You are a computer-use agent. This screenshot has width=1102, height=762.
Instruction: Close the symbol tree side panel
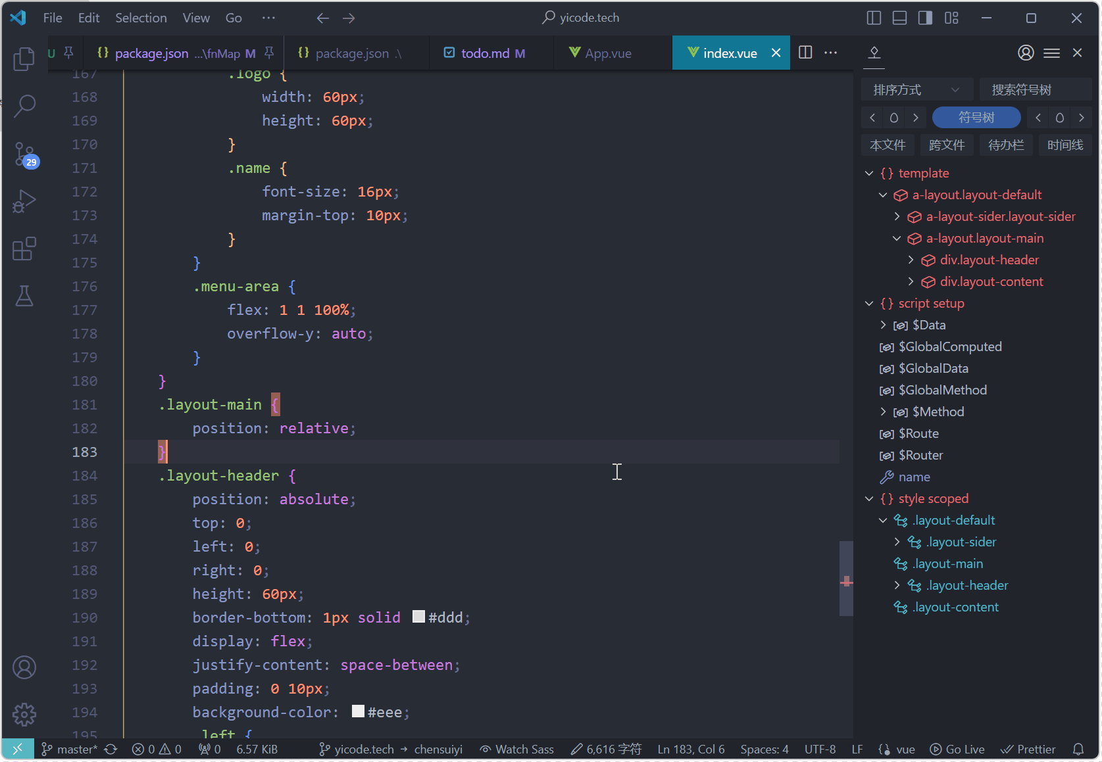1077,53
